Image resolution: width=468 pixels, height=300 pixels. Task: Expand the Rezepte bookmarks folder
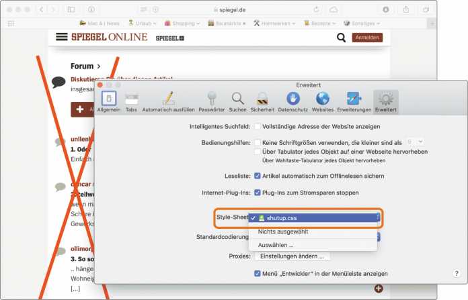(x=319, y=23)
